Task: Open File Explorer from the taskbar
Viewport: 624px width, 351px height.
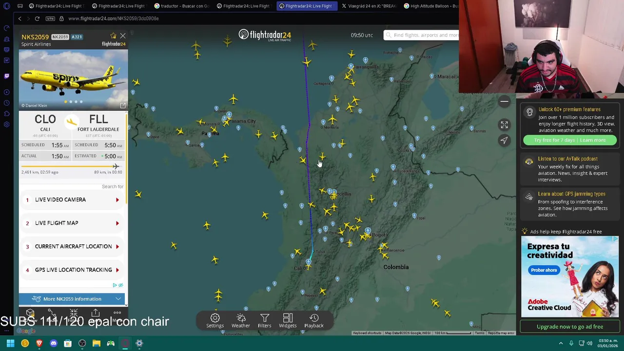Action: (97, 343)
